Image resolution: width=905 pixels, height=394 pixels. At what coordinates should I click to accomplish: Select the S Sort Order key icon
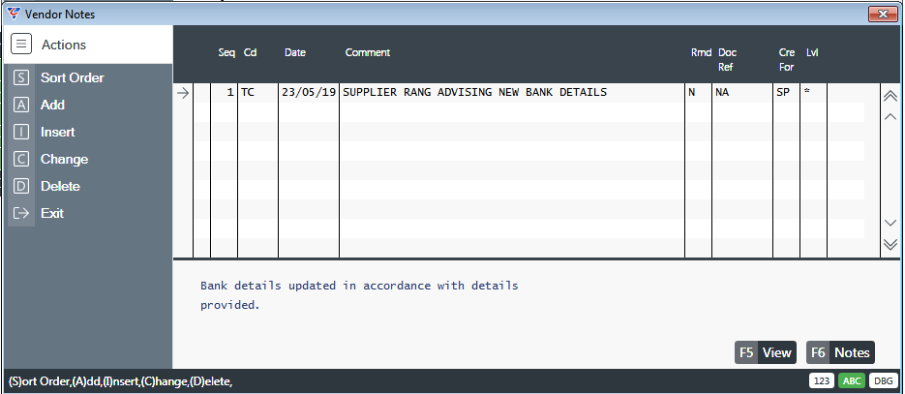pos(21,77)
